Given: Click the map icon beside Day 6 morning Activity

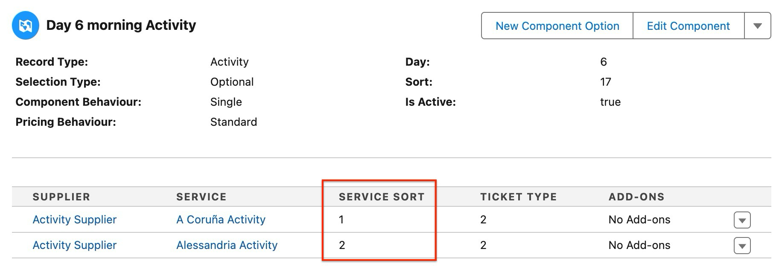Looking at the screenshot, I should (26, 26).
